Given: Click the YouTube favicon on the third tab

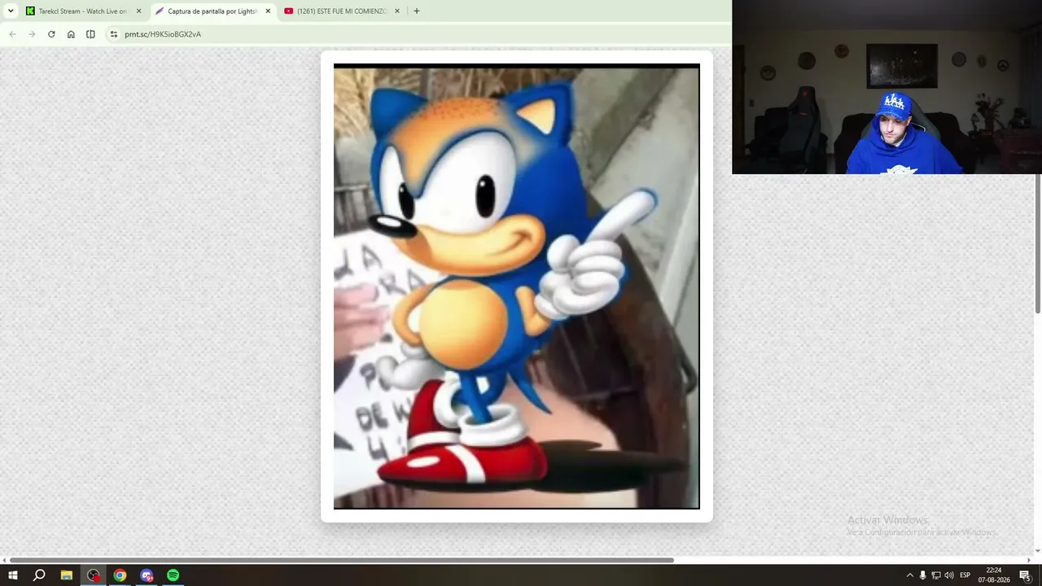Looking at the screenshot, I should 289,11.
